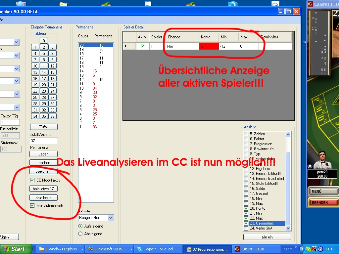Open Rouge / Noir sort type dropdown
The image size is (339, 254).
[111, 218]
